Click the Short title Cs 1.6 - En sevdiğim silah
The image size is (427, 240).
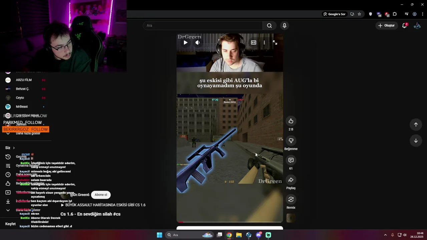click(90, 214)
